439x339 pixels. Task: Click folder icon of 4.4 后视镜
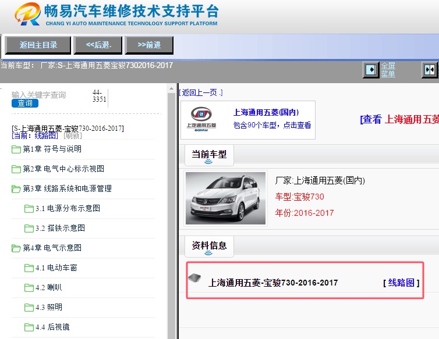coord(29,327)
